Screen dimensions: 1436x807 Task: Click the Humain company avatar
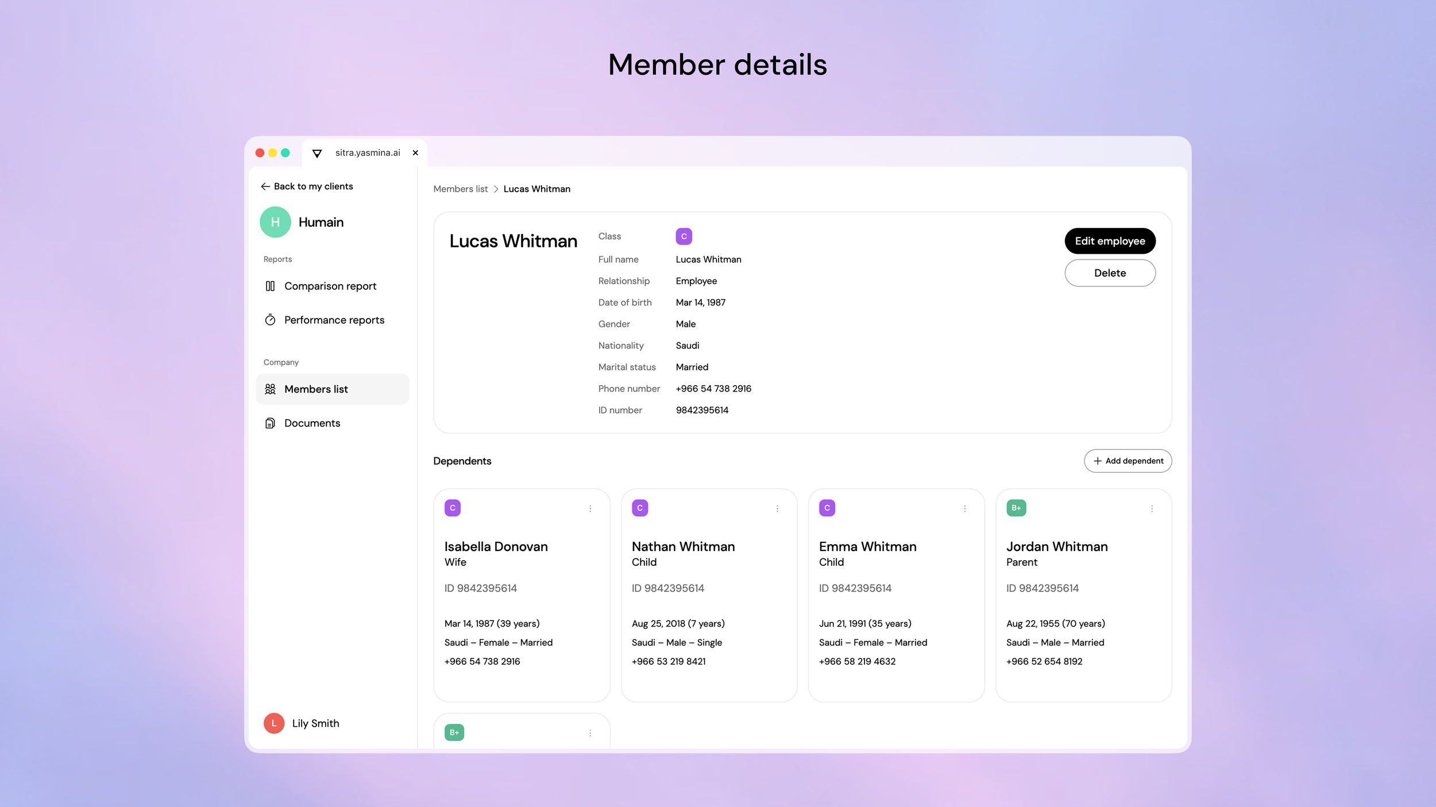[275, 222]
